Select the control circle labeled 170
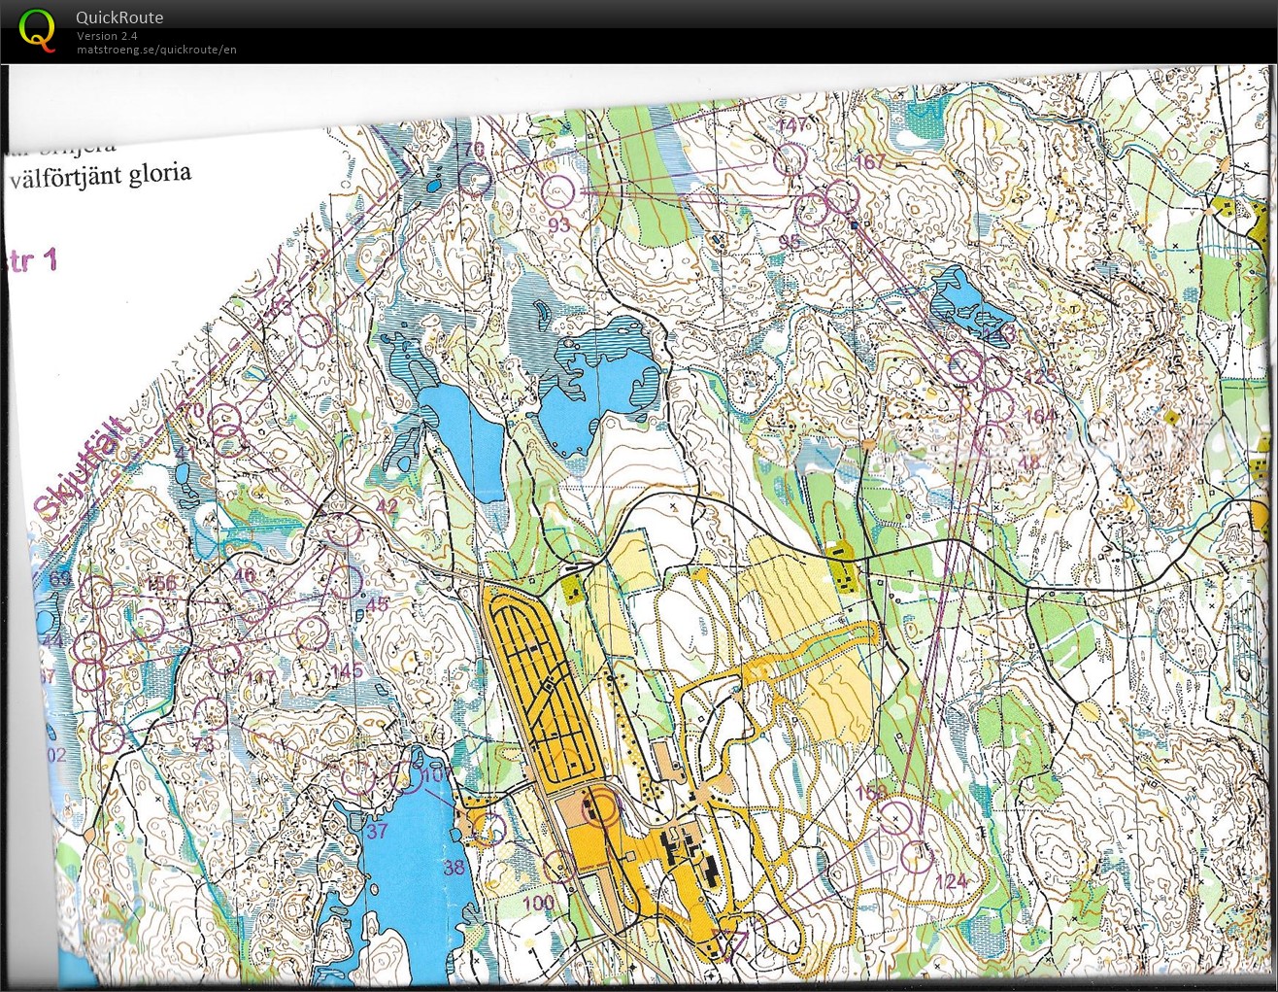Screen dimensions: 1278x992 tap(474, 179)
